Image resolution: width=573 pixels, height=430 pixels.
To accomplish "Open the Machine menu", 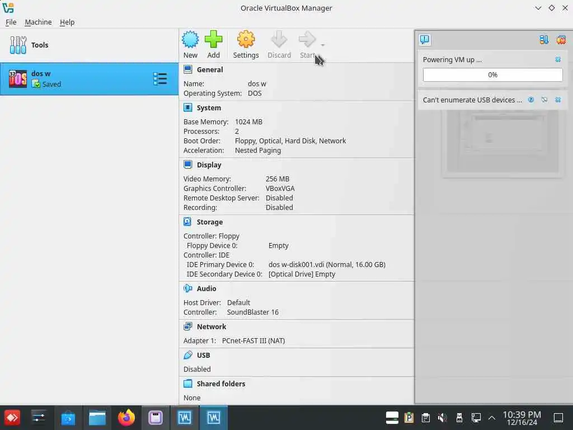I will point(38,22).
